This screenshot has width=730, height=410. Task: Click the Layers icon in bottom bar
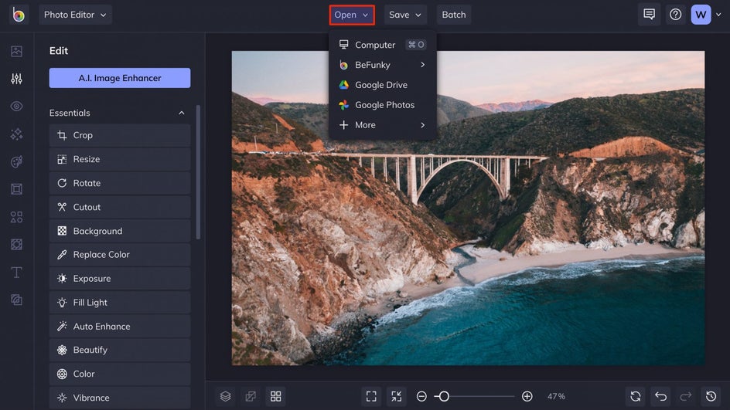tap(225, 396)
